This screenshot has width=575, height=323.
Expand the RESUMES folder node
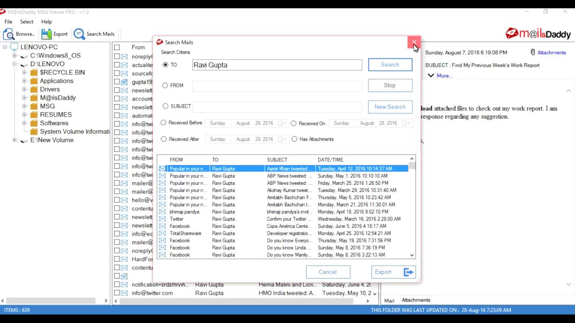pos(24,115)
